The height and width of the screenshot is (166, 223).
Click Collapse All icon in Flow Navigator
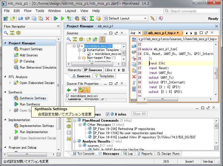(x=12, y=33)
